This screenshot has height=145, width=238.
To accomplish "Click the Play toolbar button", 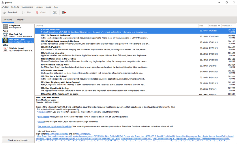I will (27, 12).
